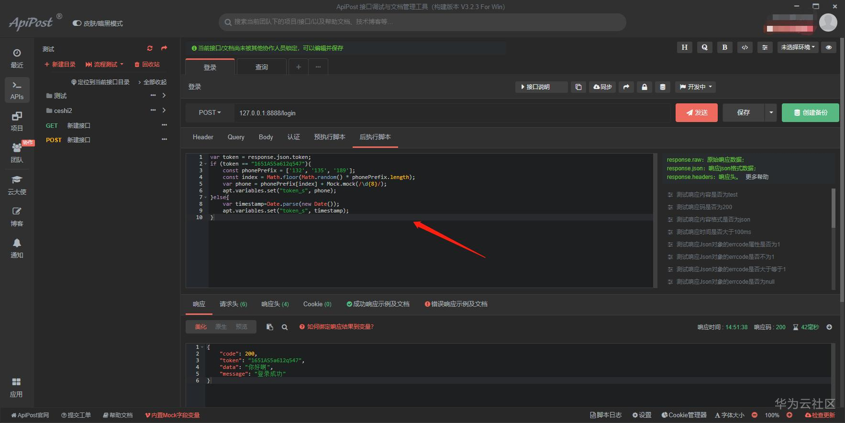Click the database stack icon in interface toolbar
The width and height of the screenshot is (845, 423).
663,87
